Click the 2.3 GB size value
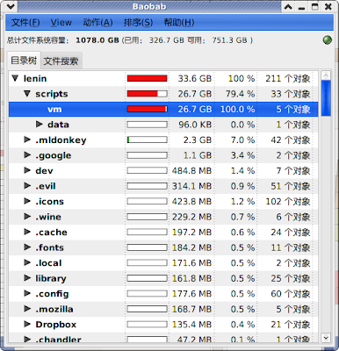Image resolution: width=339 pixels, height=351 pixels. point(198,140)
